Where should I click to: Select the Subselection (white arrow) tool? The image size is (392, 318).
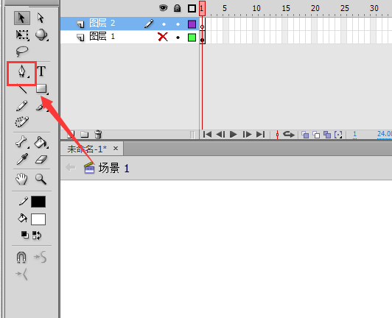[41, 18]
